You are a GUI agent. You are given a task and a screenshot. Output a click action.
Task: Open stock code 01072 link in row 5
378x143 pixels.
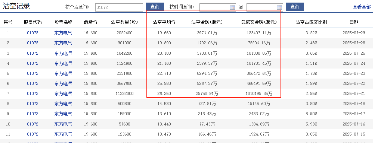click(32, 73)
